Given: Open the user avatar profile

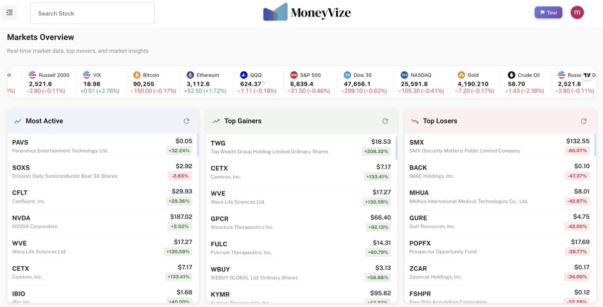Looking at the screenshot, I should click(x=577, y=13).
